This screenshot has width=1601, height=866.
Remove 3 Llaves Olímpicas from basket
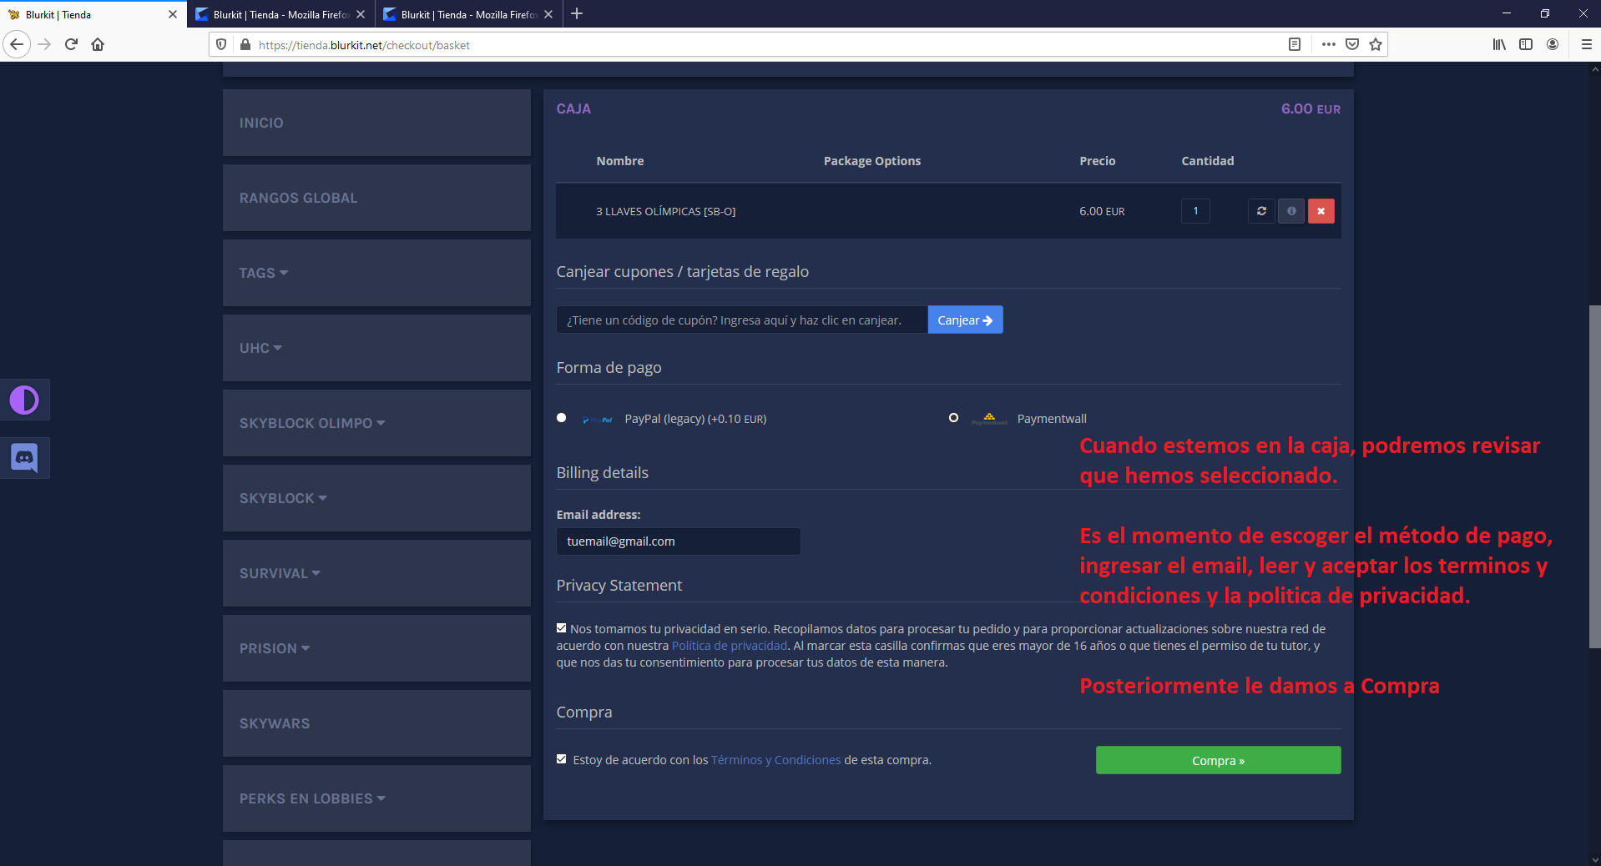(1321, 211)
